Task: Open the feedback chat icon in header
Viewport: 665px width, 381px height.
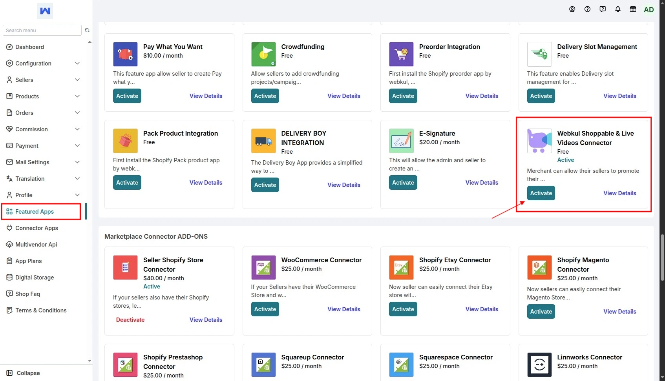Action: coord(603,9)
